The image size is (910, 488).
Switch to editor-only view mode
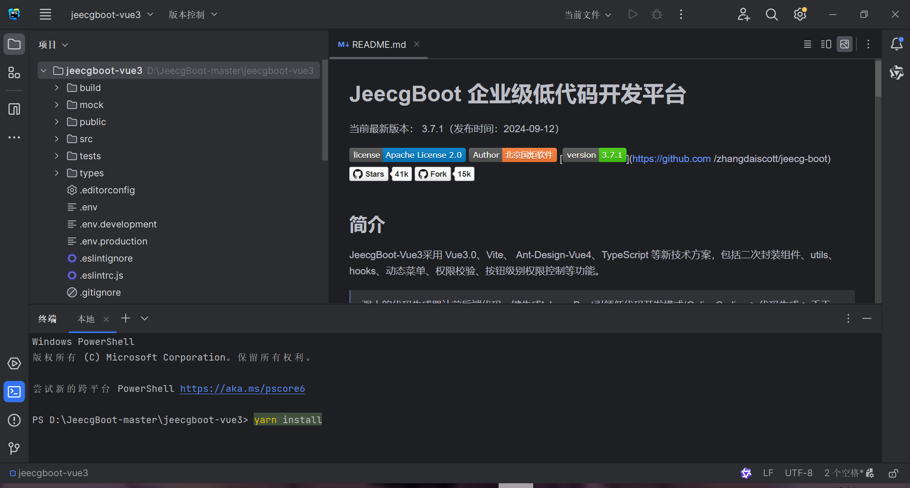click(808, 44)
